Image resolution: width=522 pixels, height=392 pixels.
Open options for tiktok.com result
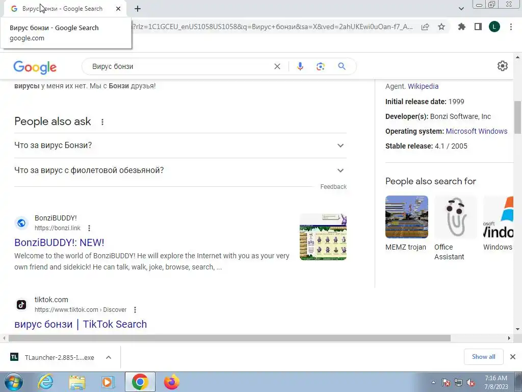point(135,310)
